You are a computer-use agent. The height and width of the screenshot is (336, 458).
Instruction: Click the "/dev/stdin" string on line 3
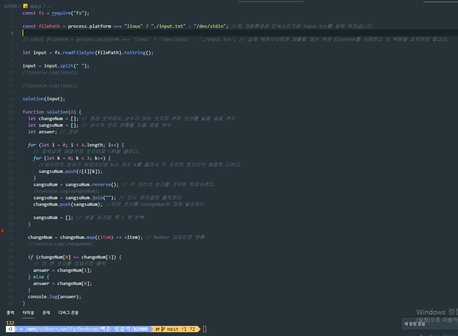pos(210,26)
